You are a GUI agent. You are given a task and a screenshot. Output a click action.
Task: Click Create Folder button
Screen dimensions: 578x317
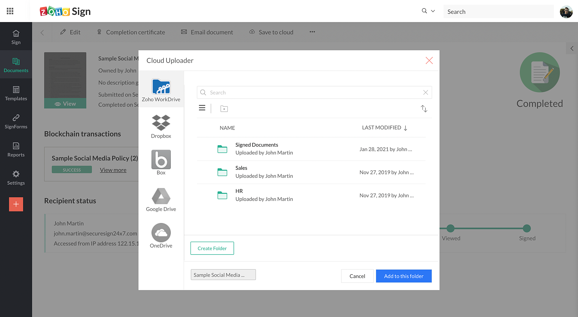pyautogui.click(x=212, y=248)
